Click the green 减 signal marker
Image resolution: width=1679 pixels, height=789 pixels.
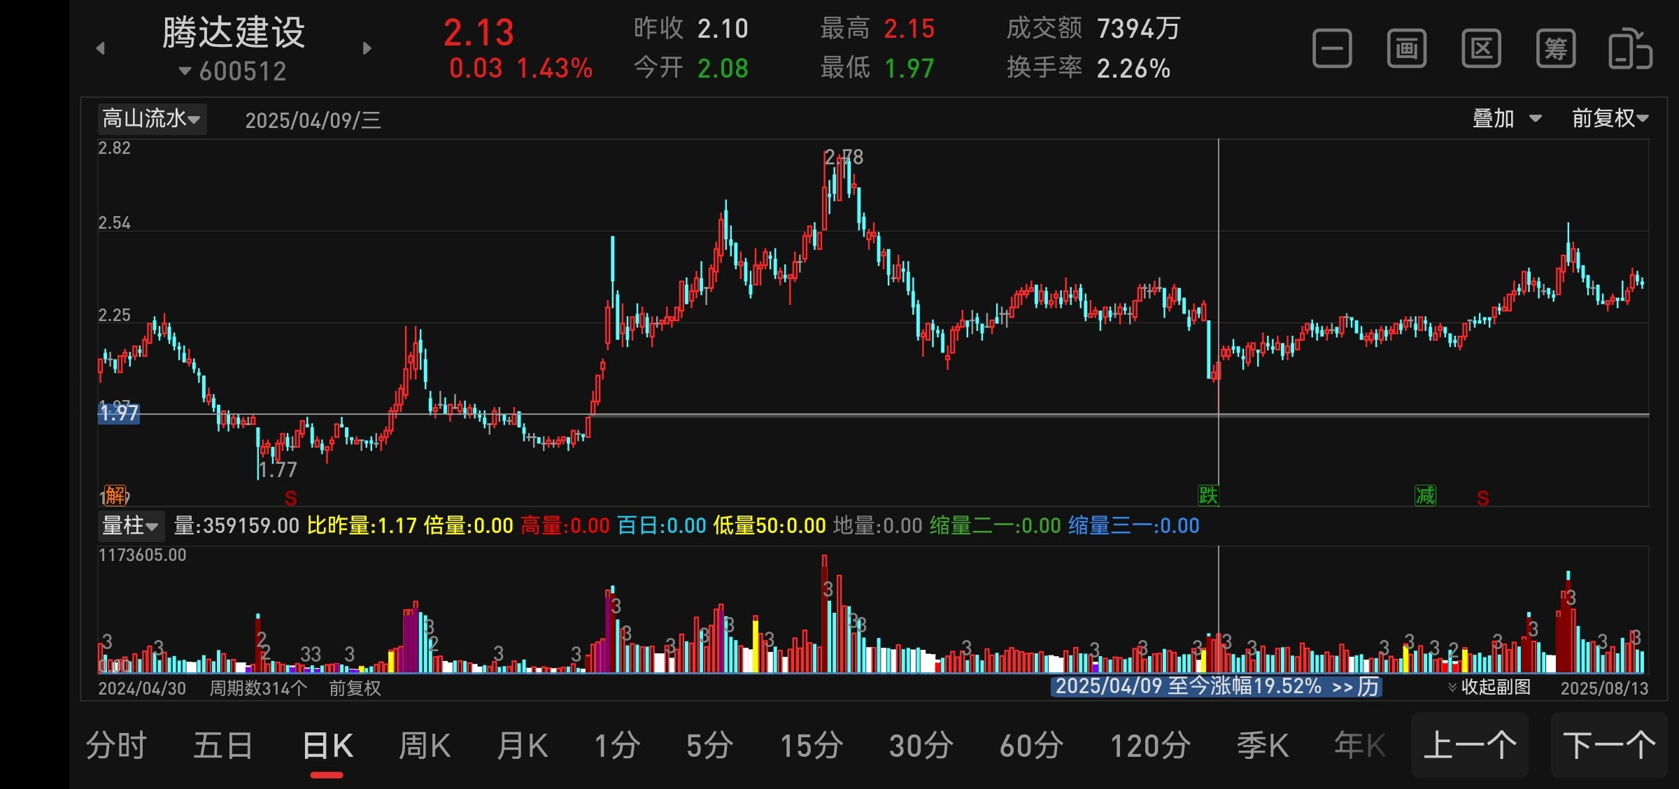coord(1425,495)
